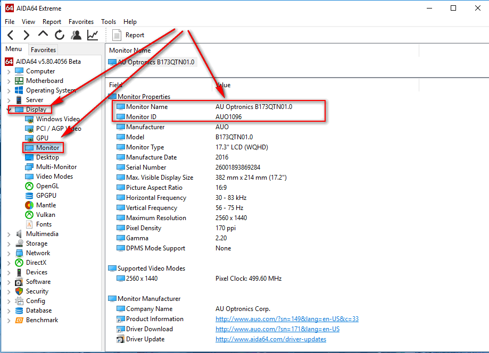Open the File menu
489x353 pixels.
[10, 21]
